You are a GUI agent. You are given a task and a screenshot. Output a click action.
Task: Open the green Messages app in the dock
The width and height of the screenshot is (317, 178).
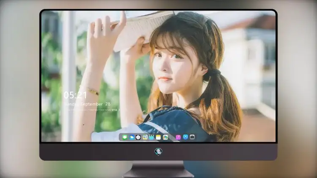click(125, 138)
